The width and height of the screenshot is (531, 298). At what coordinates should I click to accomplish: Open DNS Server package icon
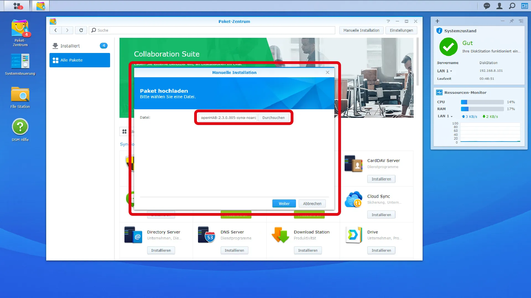coord(207,235)
